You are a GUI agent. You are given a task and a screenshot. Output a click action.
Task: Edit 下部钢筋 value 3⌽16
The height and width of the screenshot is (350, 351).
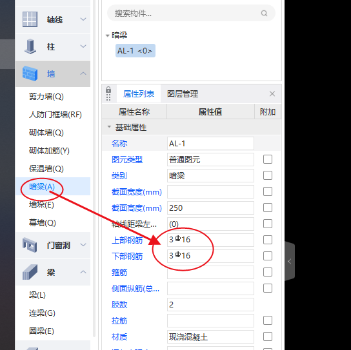pos(210,256)
